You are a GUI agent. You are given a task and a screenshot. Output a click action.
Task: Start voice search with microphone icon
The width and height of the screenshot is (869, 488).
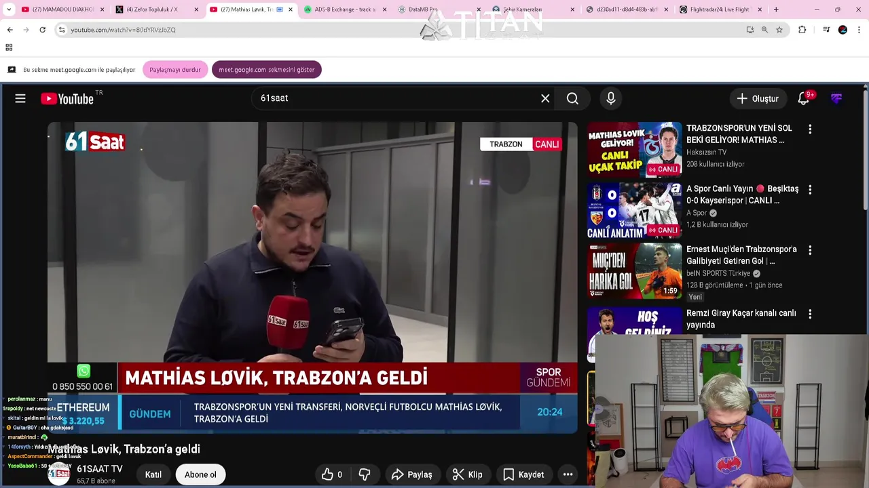point(611,98)
